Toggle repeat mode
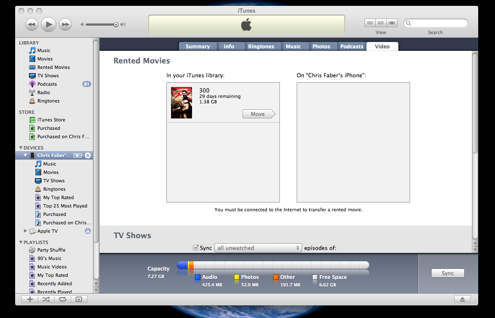 63,300
